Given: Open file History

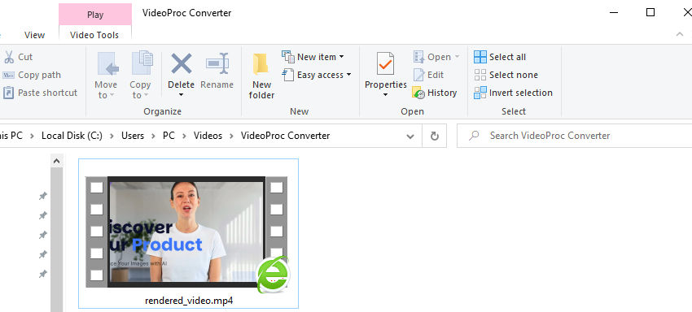Looking at the screenshot, I should pos(435,93).
